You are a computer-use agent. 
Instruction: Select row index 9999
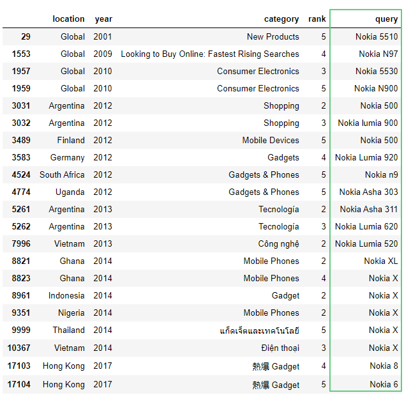click(x=21, y=330)
